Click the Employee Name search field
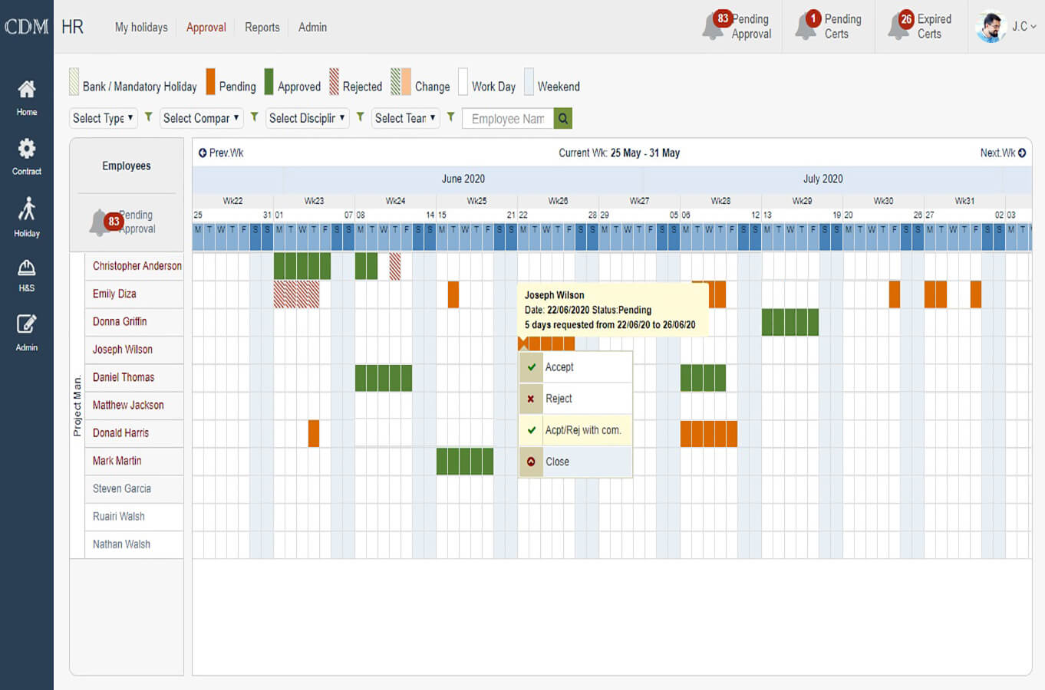The height and width of the screenshot is (690, 1045). (507, 119)
